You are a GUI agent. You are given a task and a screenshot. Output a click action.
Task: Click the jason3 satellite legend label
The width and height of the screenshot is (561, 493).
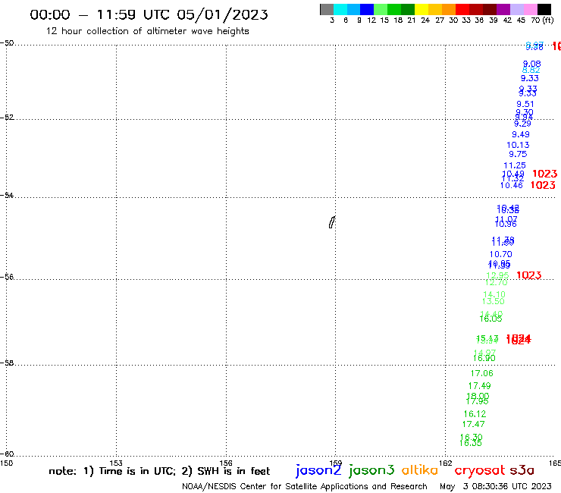371,470
